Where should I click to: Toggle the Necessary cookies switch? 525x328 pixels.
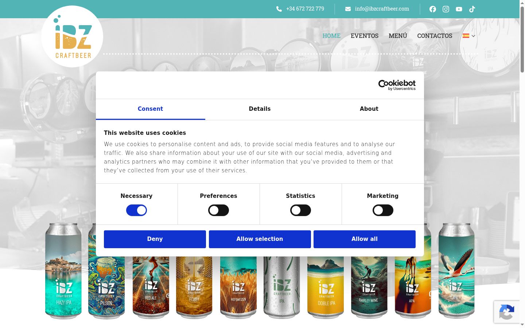[136, 210]
